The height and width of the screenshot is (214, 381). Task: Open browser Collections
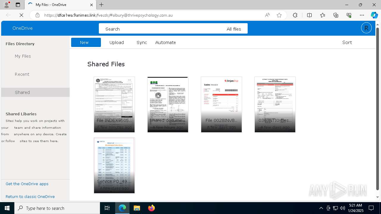336,15
